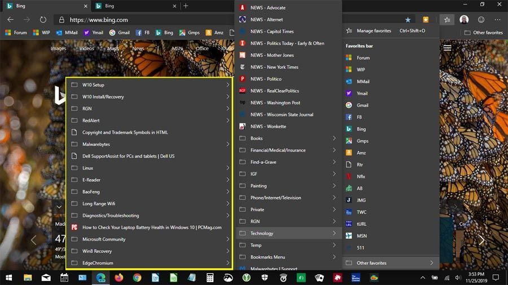508x285 pixels.
Task: Open the Settings and more ellipsis
Action: pyautogui.click(x=497, y=20)
